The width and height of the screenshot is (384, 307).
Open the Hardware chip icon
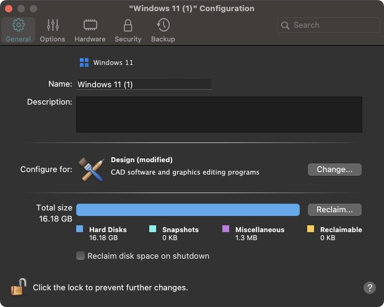click(x=90, y=25)
